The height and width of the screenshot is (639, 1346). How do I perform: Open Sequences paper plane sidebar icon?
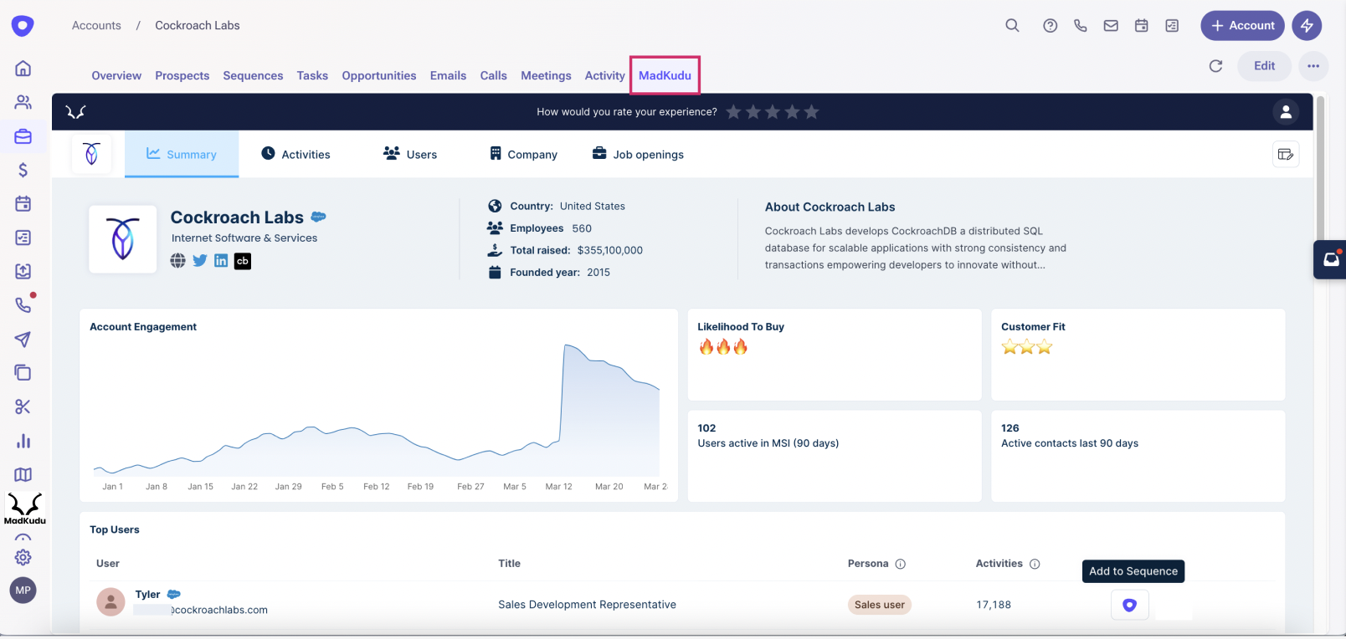[23, 339]
